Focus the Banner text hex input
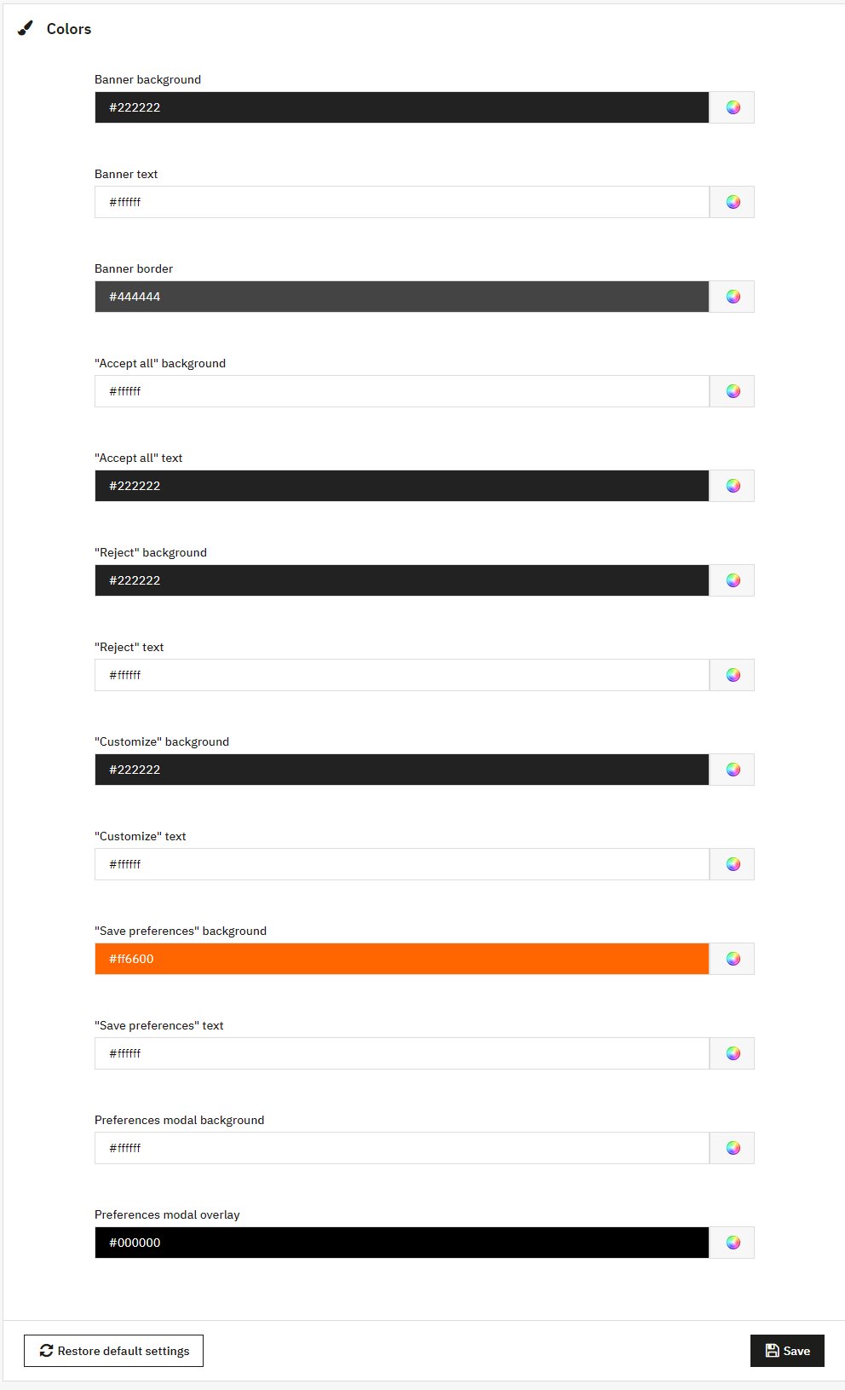 (402, 202)
